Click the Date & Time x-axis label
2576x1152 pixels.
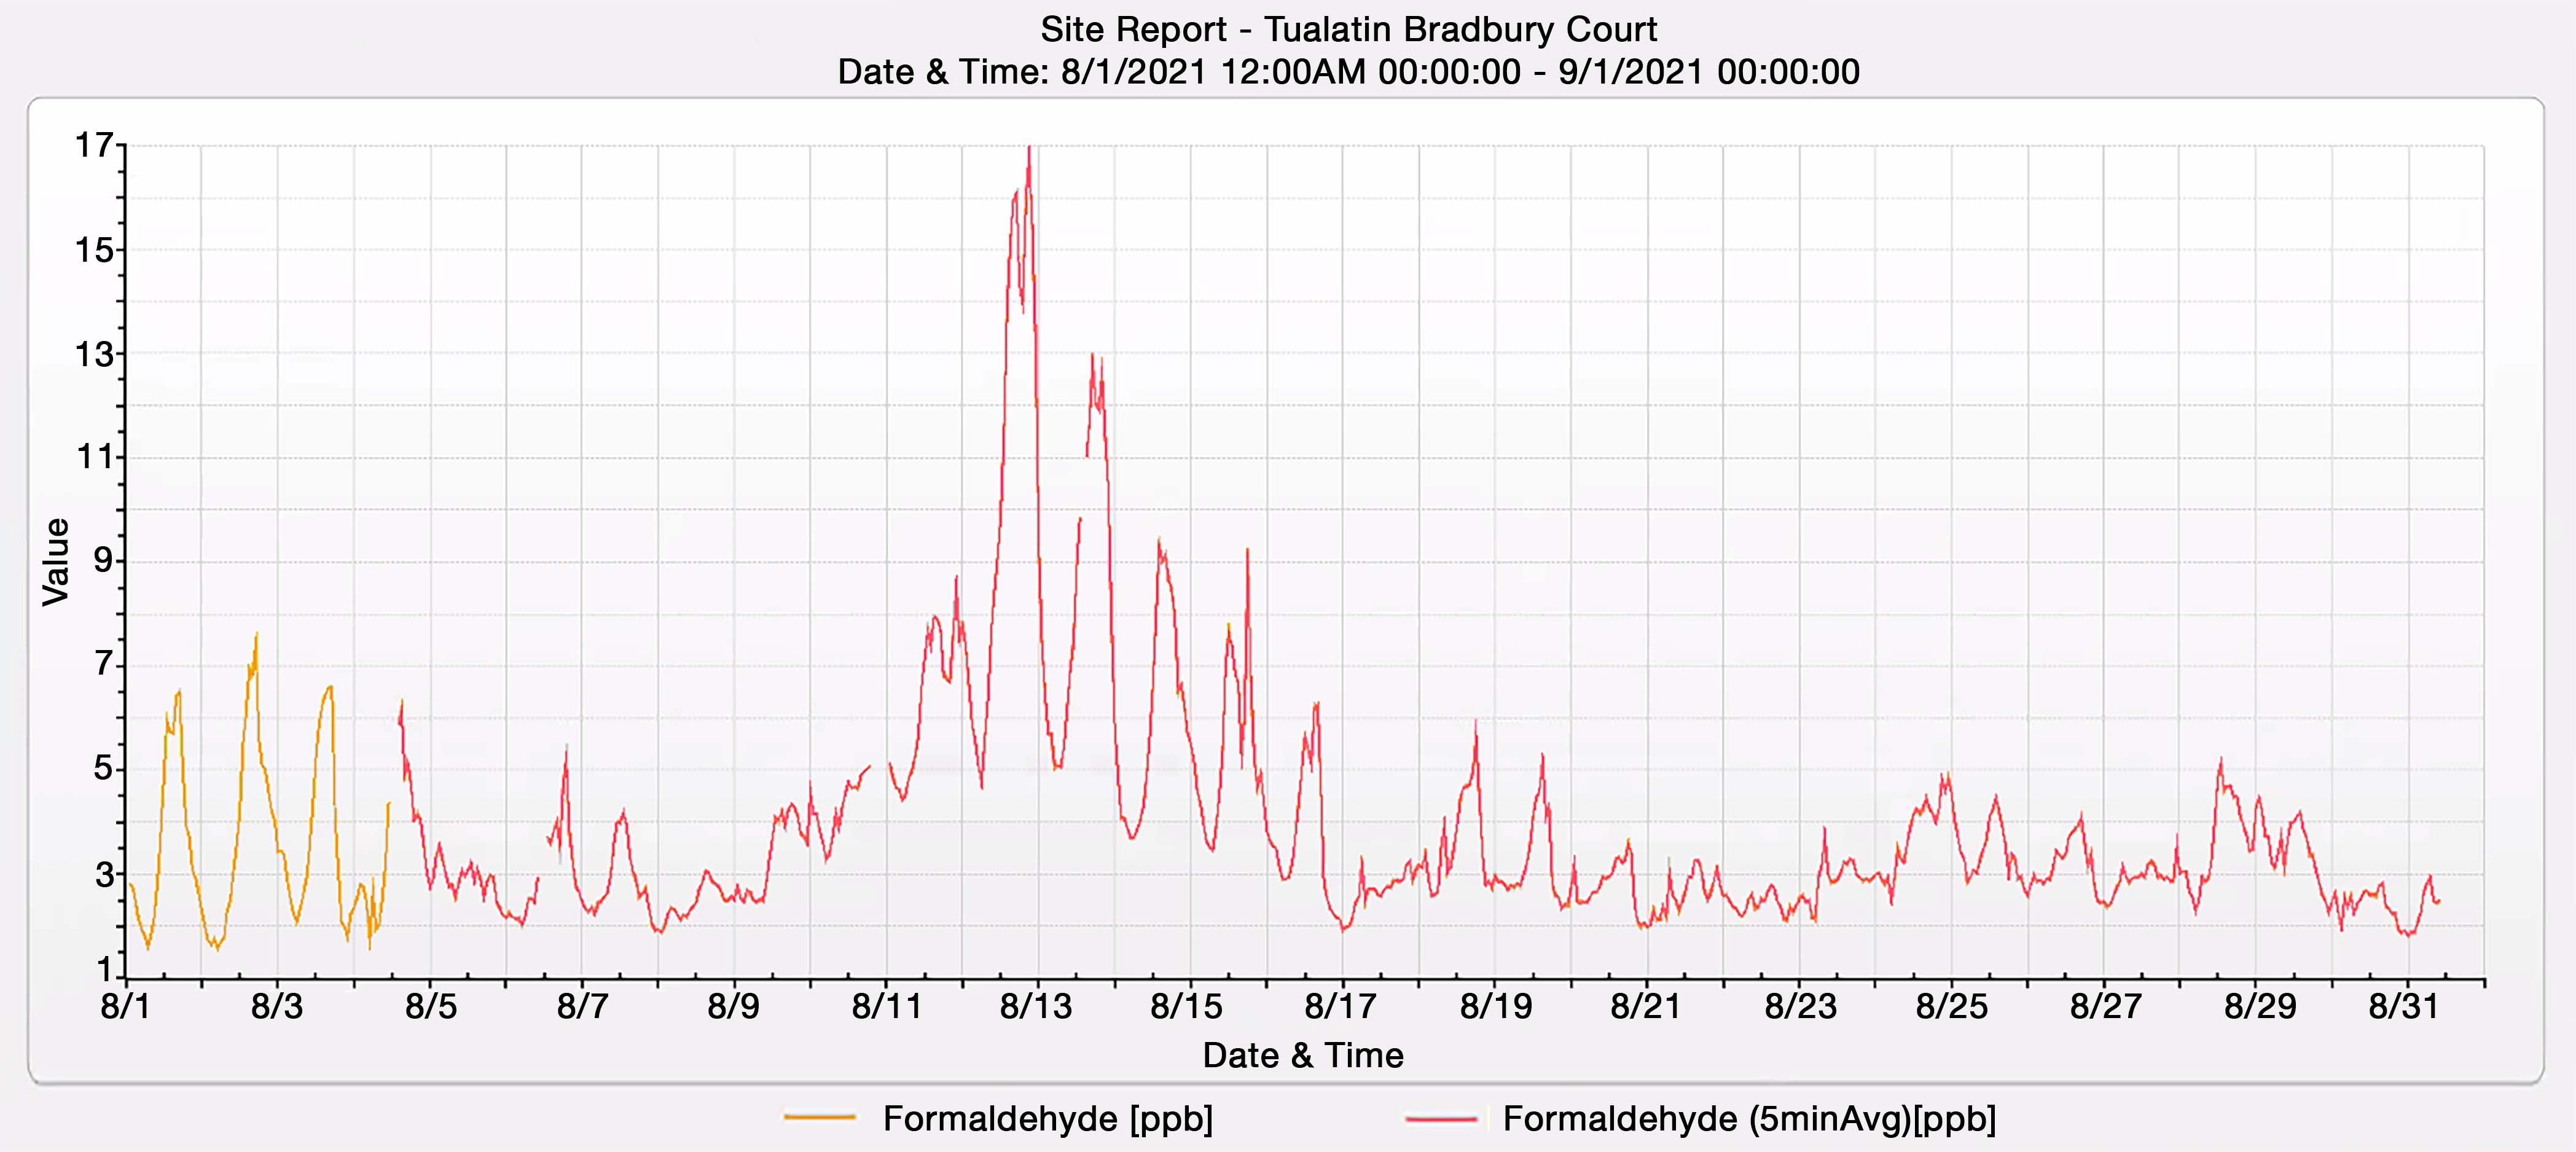1302,1055
